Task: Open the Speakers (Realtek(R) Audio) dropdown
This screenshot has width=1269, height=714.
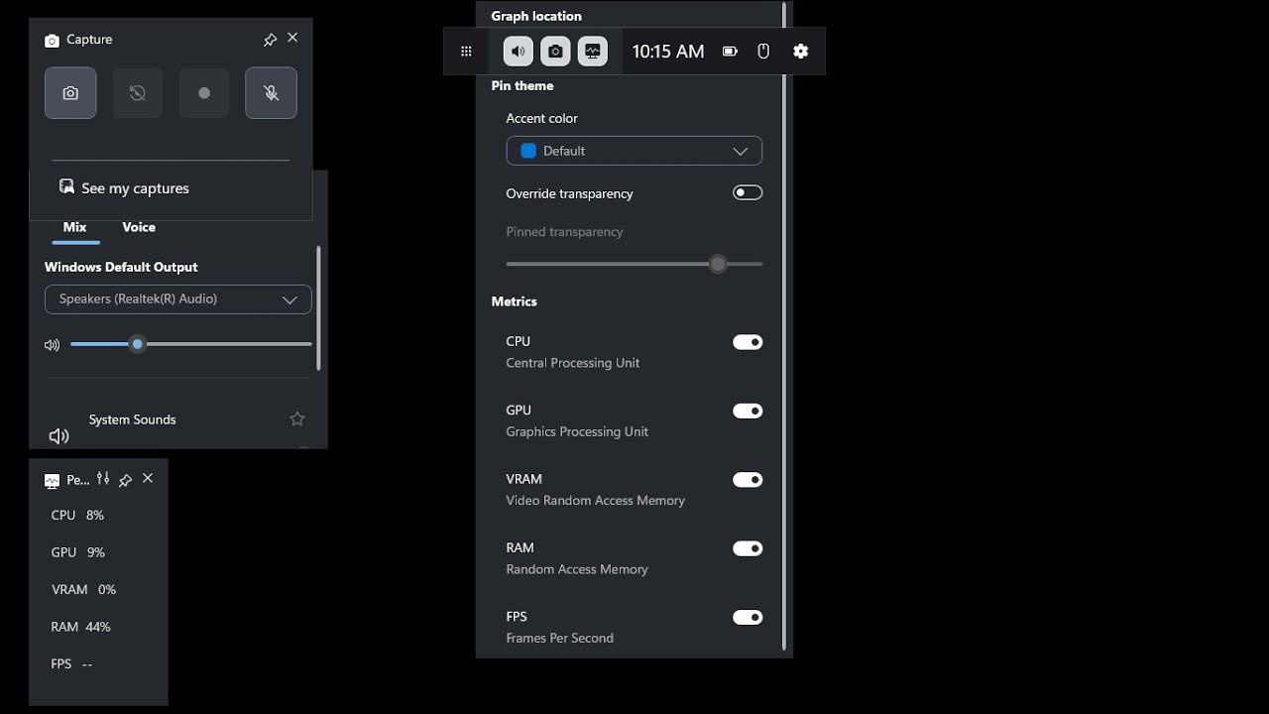Action: (178, 299)
